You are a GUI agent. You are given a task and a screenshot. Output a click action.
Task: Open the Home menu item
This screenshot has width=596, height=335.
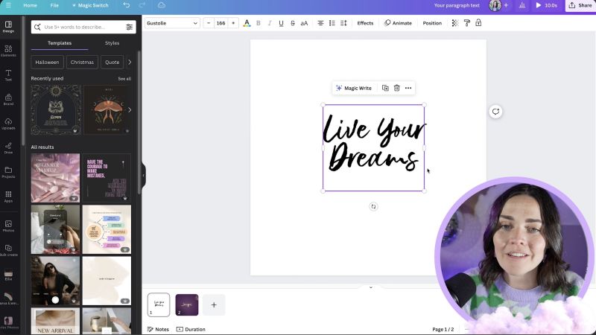click(x=30, y=5)
